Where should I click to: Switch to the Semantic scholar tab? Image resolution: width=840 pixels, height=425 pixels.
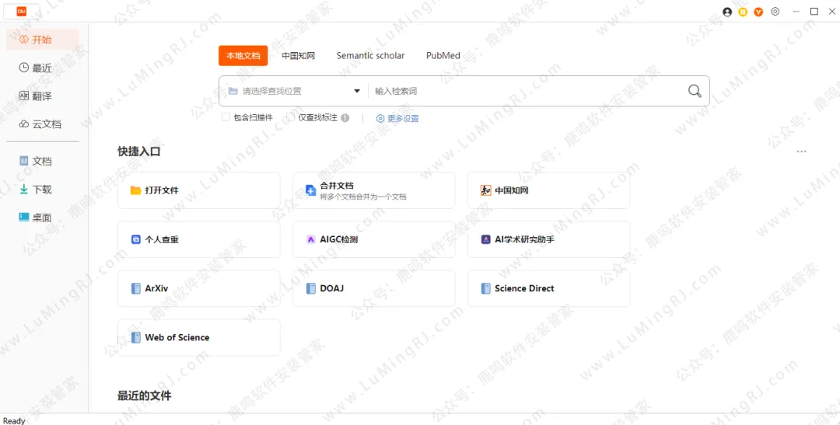tap(371, 56)
